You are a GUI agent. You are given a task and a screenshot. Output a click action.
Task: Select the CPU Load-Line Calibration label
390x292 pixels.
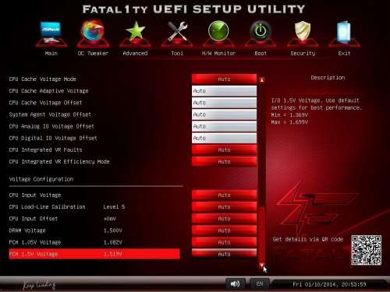(x=47, y=207)
